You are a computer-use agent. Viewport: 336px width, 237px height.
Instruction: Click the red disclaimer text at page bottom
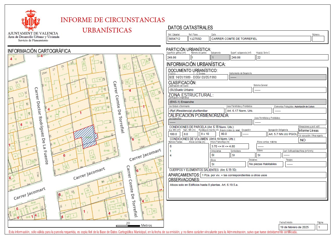tap(153, 232)
